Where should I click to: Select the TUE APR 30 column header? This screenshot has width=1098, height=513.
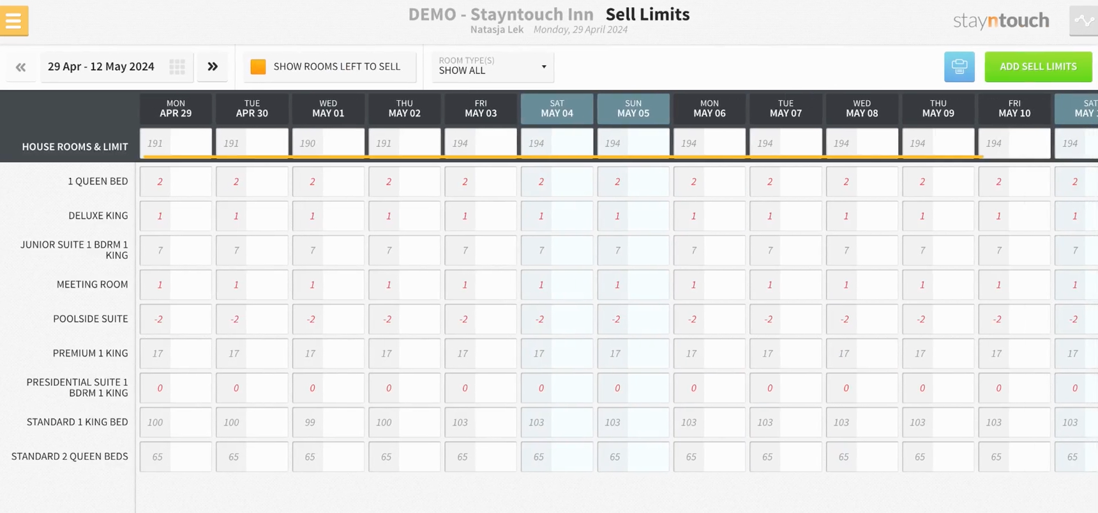pos(252,108)
